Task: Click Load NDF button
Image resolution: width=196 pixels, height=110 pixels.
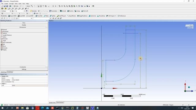Action: tap(30, 16)
